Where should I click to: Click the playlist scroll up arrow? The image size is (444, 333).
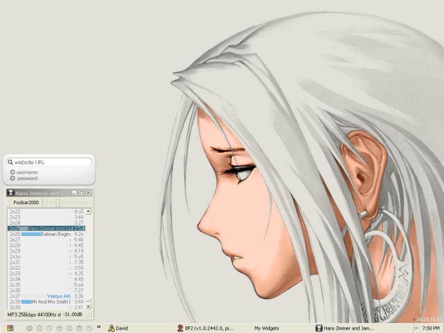[88, 211]
